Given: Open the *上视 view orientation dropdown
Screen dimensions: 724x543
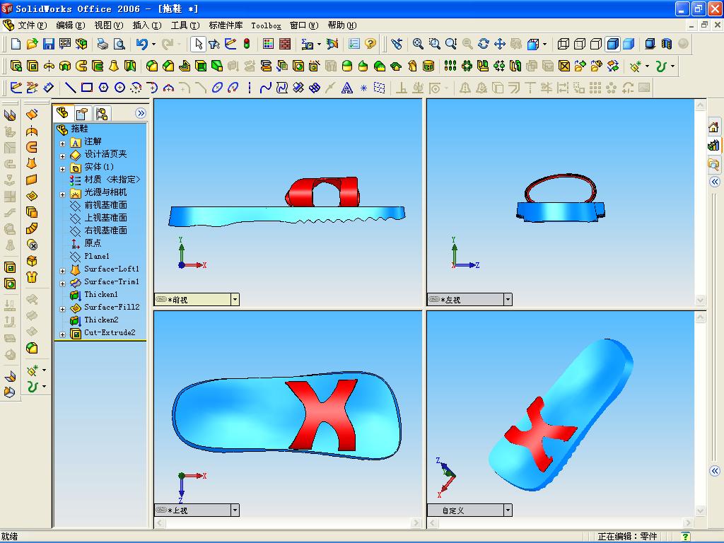Looking at the screenshot, I should point(235,510).
